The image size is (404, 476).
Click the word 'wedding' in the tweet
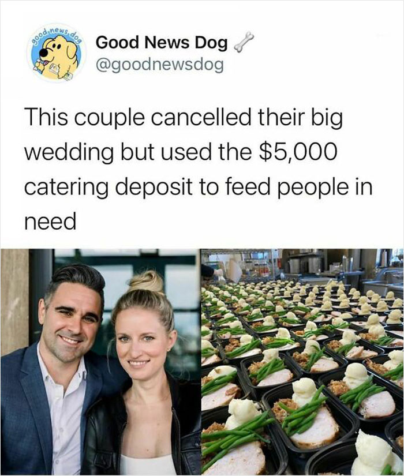point(69,153)
